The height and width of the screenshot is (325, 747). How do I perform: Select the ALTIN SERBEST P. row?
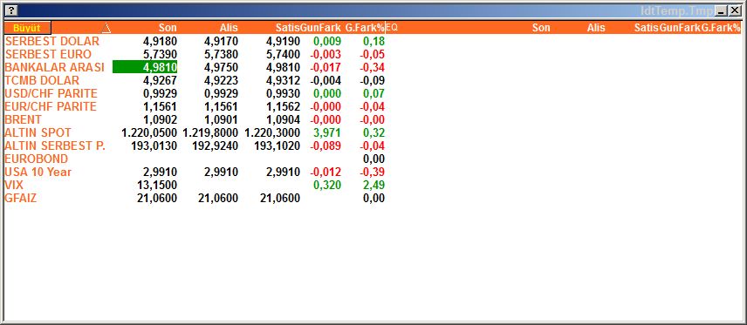click(195, 146)
